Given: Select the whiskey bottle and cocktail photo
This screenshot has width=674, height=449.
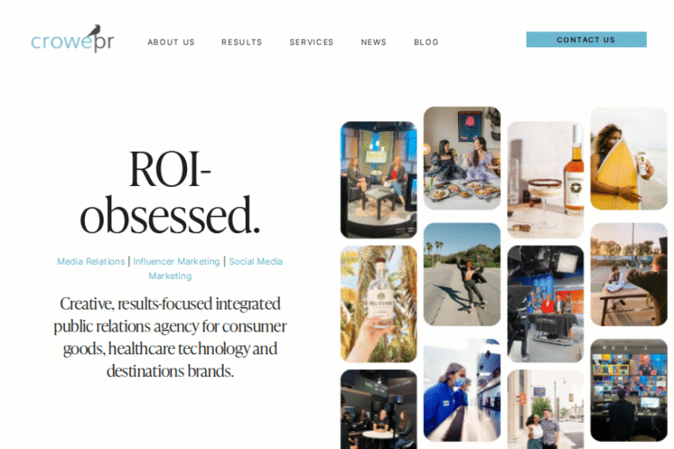Looking at the screenshot, I should click(546, 180).
